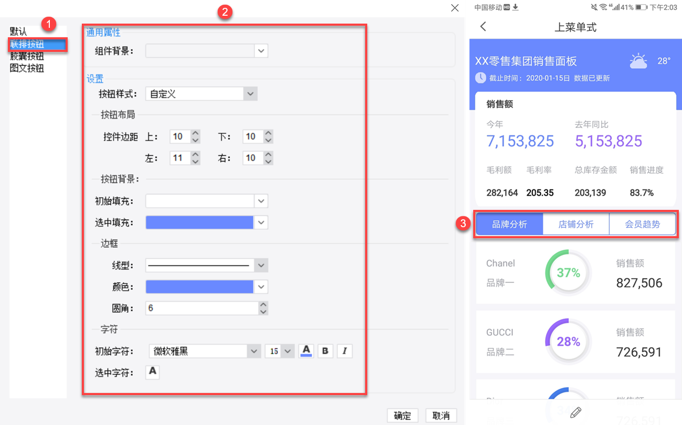Open the 组件背景 dropdown
This screenshot has width=682, height=425.
point(261,51)
